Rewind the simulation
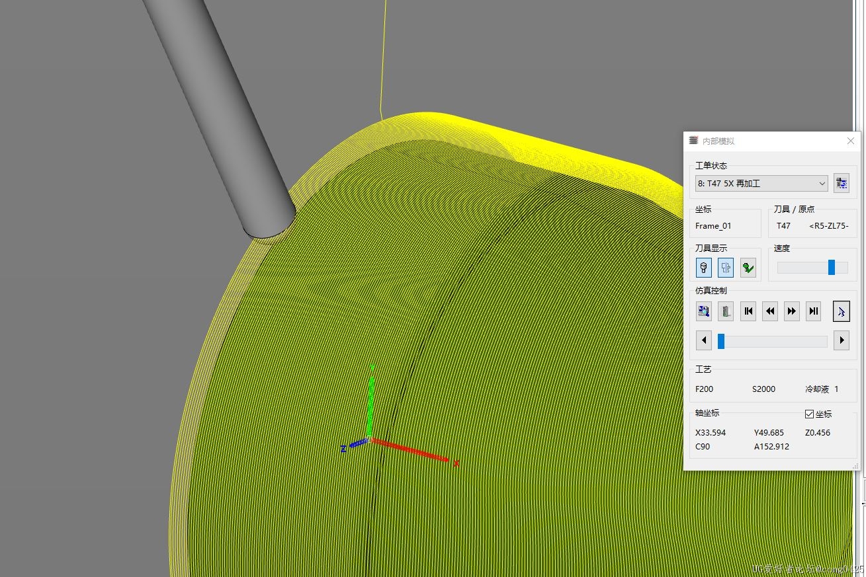866x577 pixels. coord(770,311)
